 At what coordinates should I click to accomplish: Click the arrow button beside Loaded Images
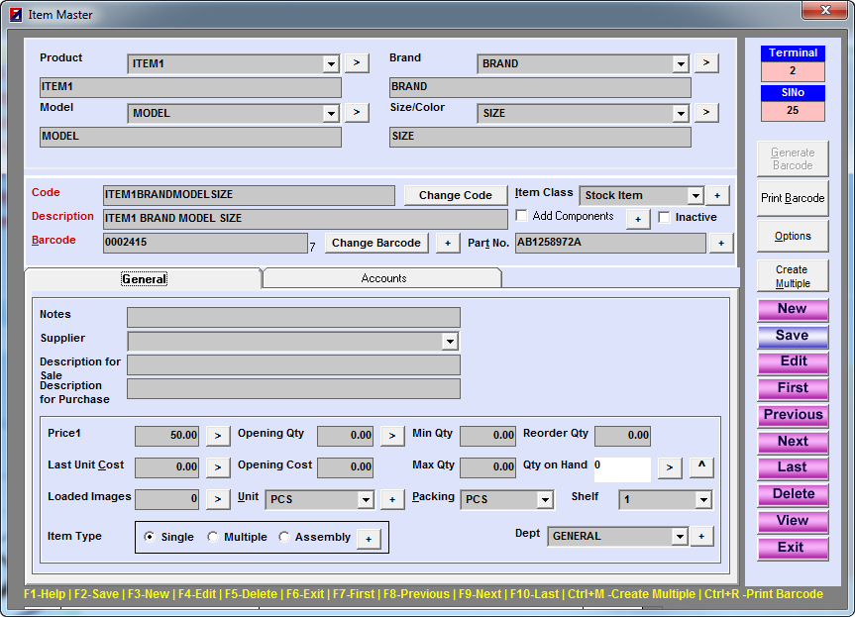218,499
